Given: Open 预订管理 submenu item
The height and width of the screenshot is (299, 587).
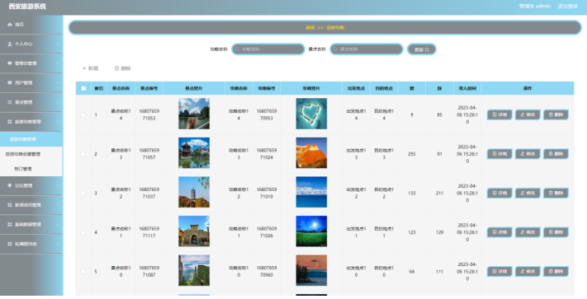Looking at the screenshot, I should (x=31, y=169).
